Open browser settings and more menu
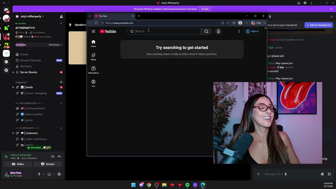This screenshot has height=189, width=336. point(246,23)
